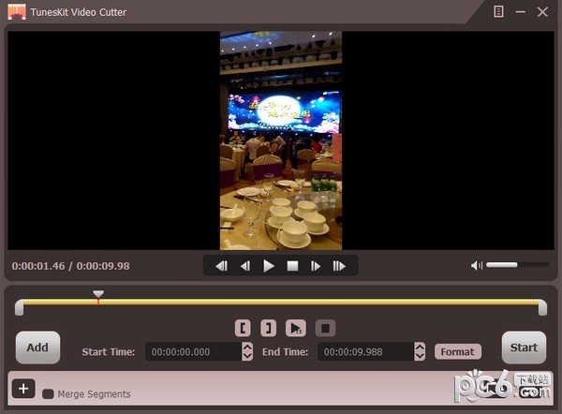Step forward one frame
This screenshot has height=414, width=562.
[x=316, y=266]
